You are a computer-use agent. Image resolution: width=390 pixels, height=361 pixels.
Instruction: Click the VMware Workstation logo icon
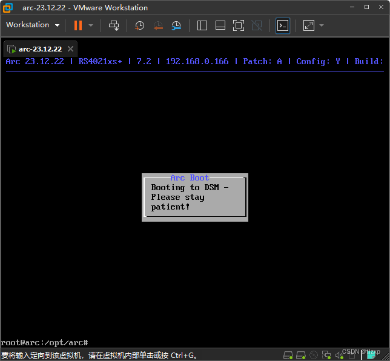(x=8, y=8)
